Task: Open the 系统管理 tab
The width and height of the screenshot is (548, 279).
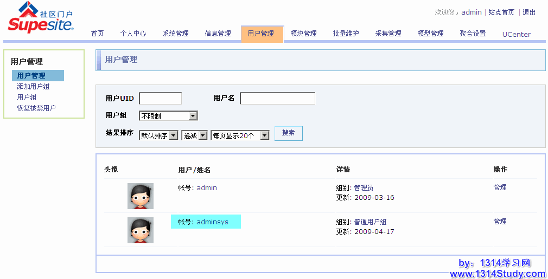Action: click(176, 34)
